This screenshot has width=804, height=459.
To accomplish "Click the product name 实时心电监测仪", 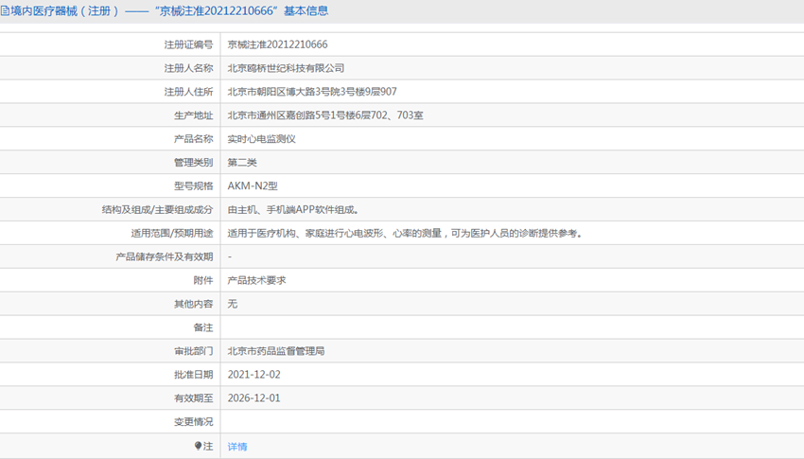I will (x=262, y=139).
